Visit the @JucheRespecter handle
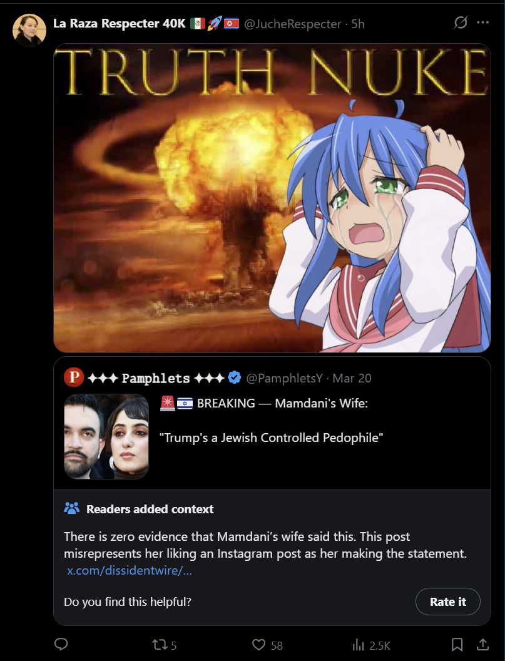The height and width of the screenshot is (661, 505). point(292,24)
